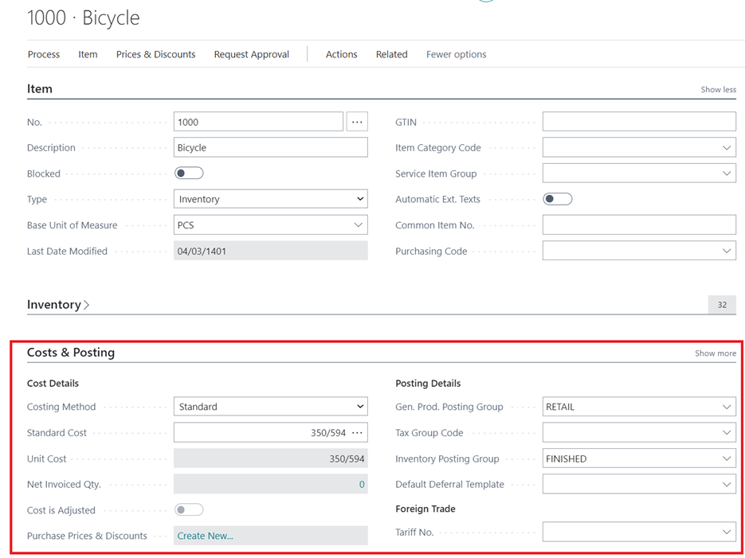
Task: Expand the Inventory section chevron
Action: [86, 305]
